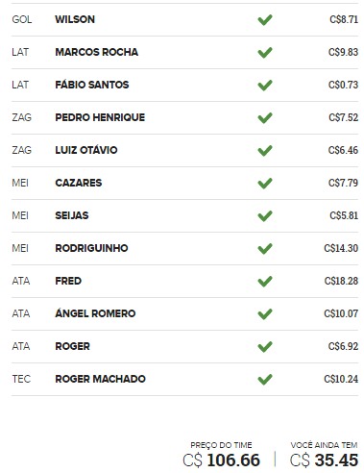Click Fábio Santos's green checkmark
The height and width of the screenshot is (473, 364).
tap(265, 86)
